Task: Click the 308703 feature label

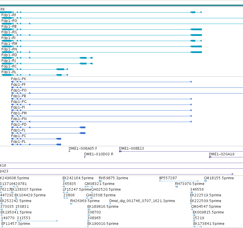Action: [x=94, y=212]
